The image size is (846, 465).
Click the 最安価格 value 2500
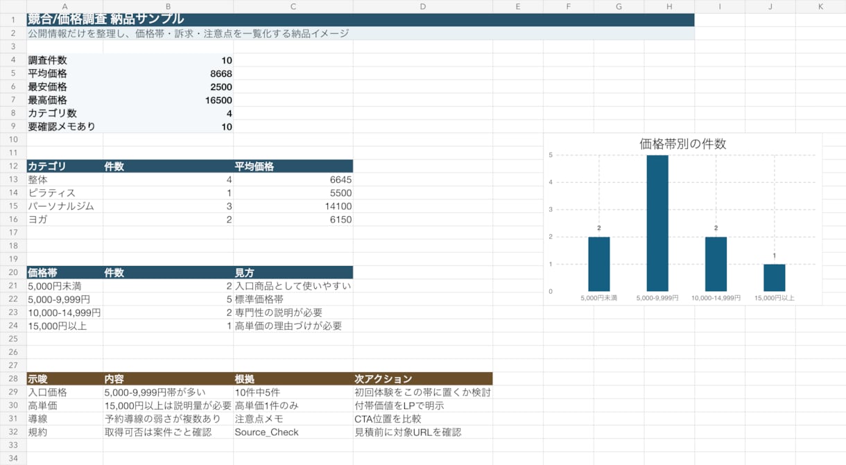(x=168, y=87)
